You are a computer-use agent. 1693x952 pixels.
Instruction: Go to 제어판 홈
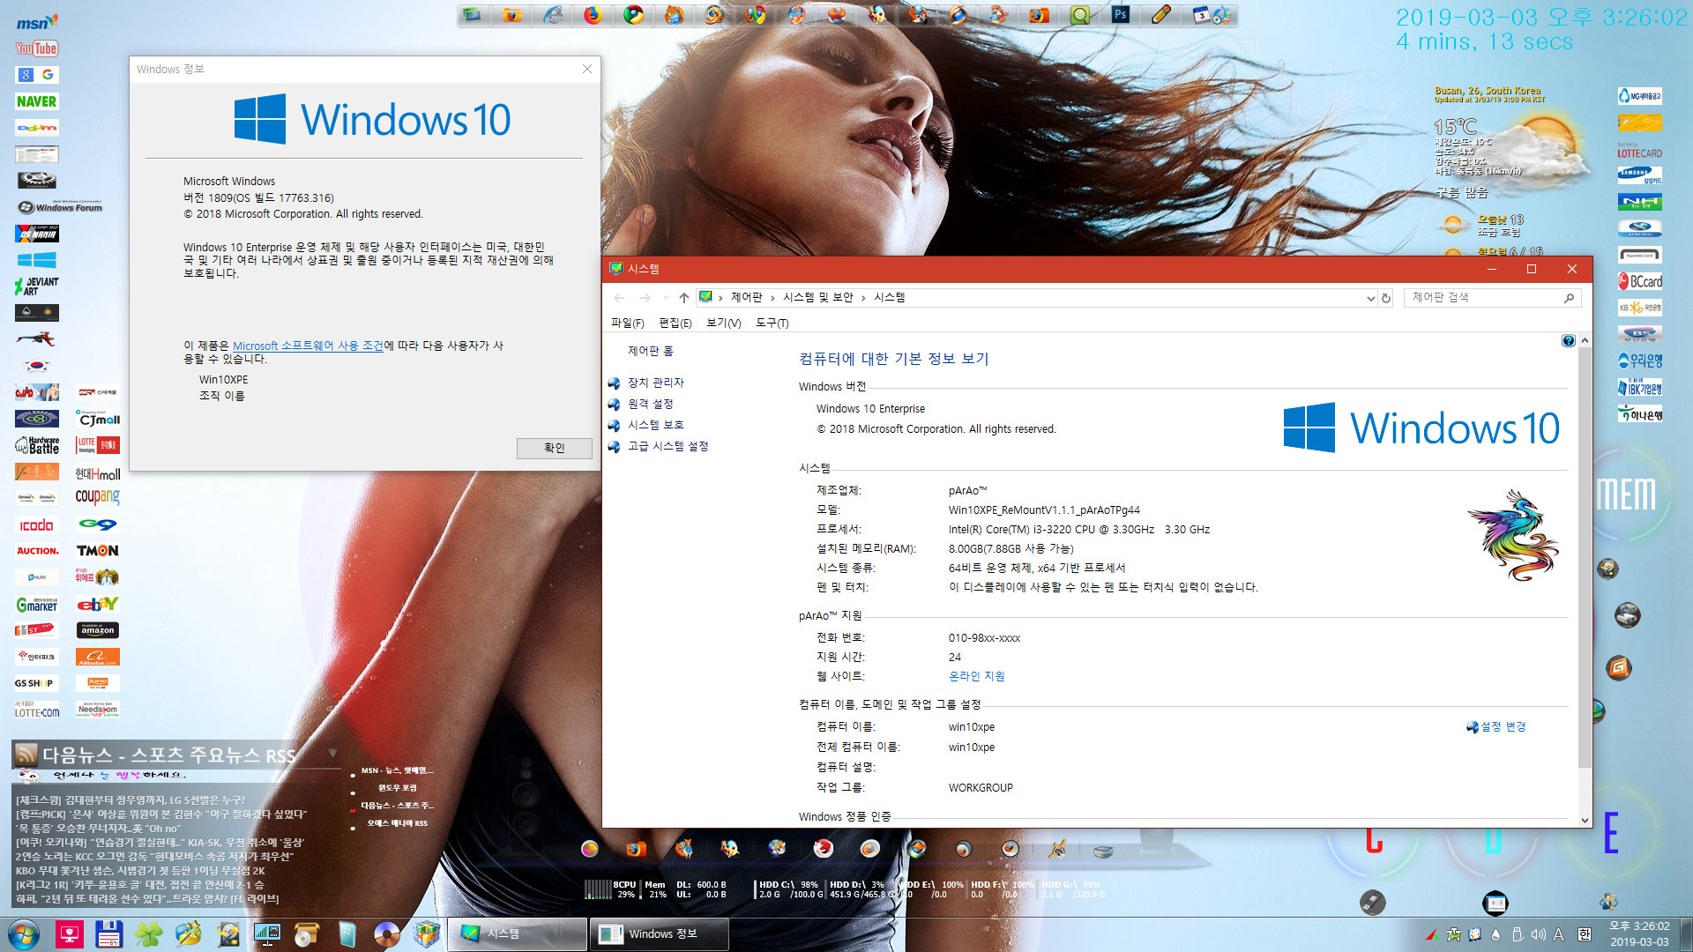point(651,351)
